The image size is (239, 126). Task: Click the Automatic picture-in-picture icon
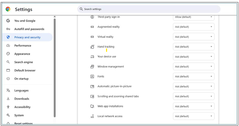92,86
